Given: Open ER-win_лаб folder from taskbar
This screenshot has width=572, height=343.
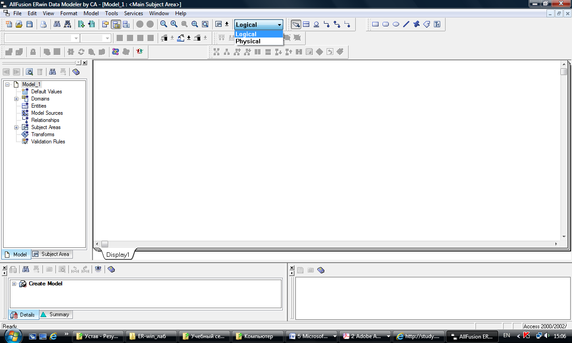Looking at the screenshot, I should point(151,336).
